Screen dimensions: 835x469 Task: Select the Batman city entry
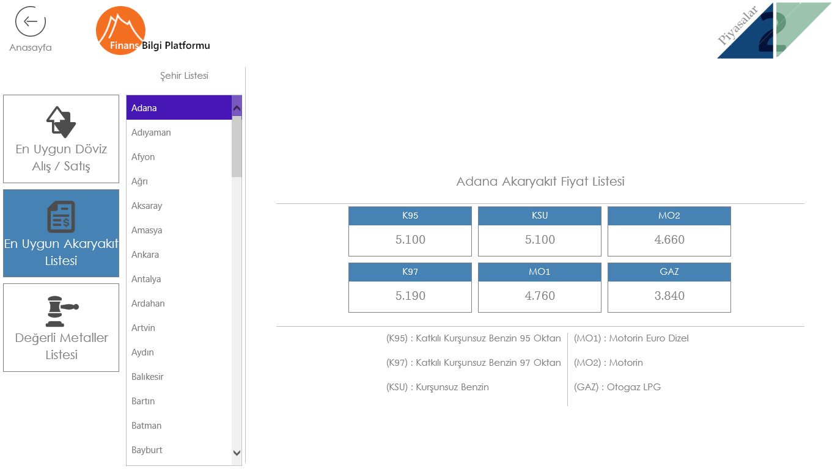pos(147,426)
